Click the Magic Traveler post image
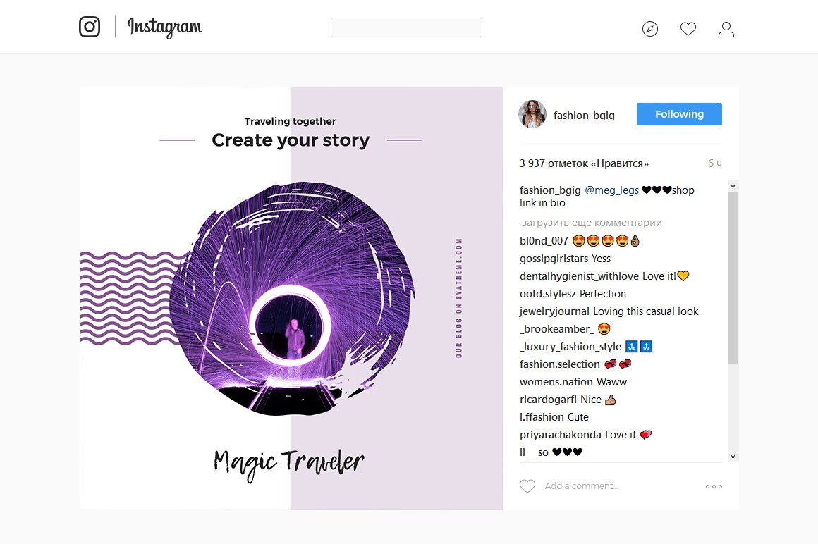The image size is (818, 544). pyautogui.click(x=291, y=299)
